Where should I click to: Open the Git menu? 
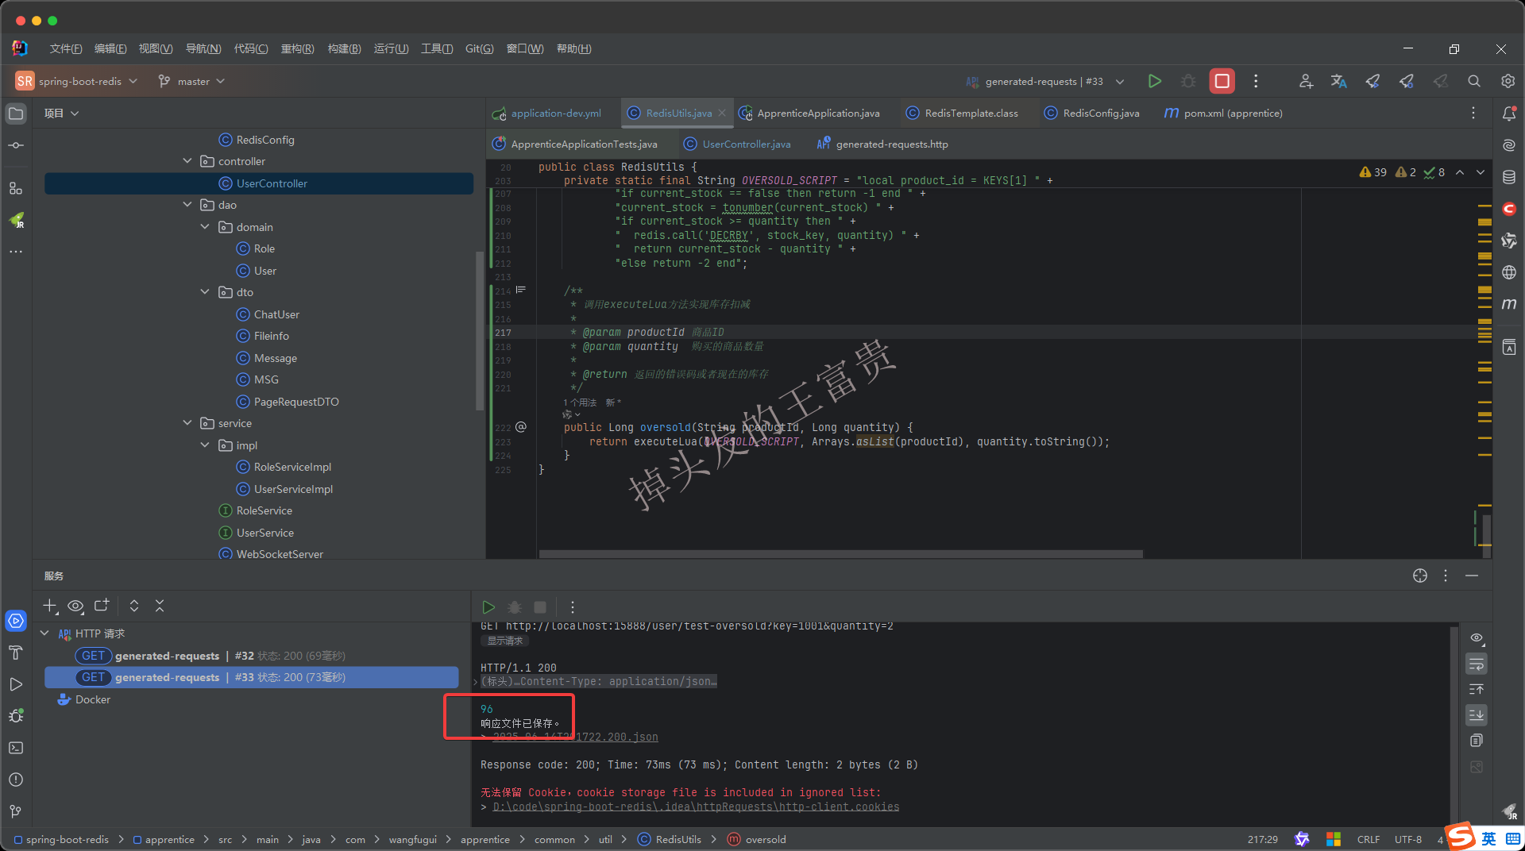pos(479,48)
